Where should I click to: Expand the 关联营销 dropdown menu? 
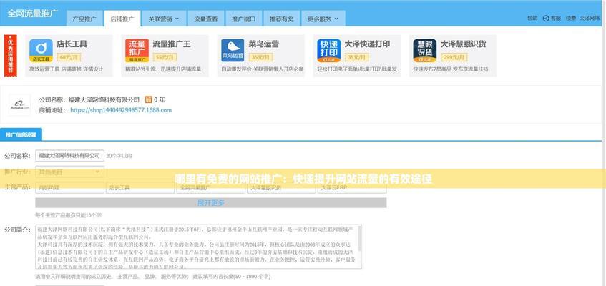pos(164,19)
